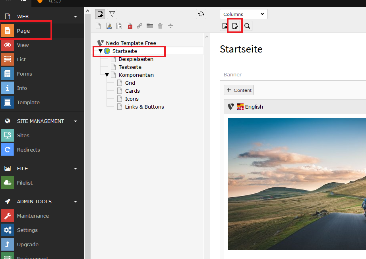366x259 pixels.
Task: Open search in page content
Action: point(247,26)
